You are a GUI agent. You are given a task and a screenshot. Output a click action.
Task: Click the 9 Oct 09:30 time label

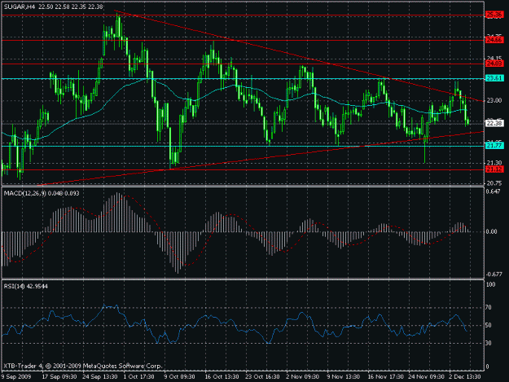point(179,377)
